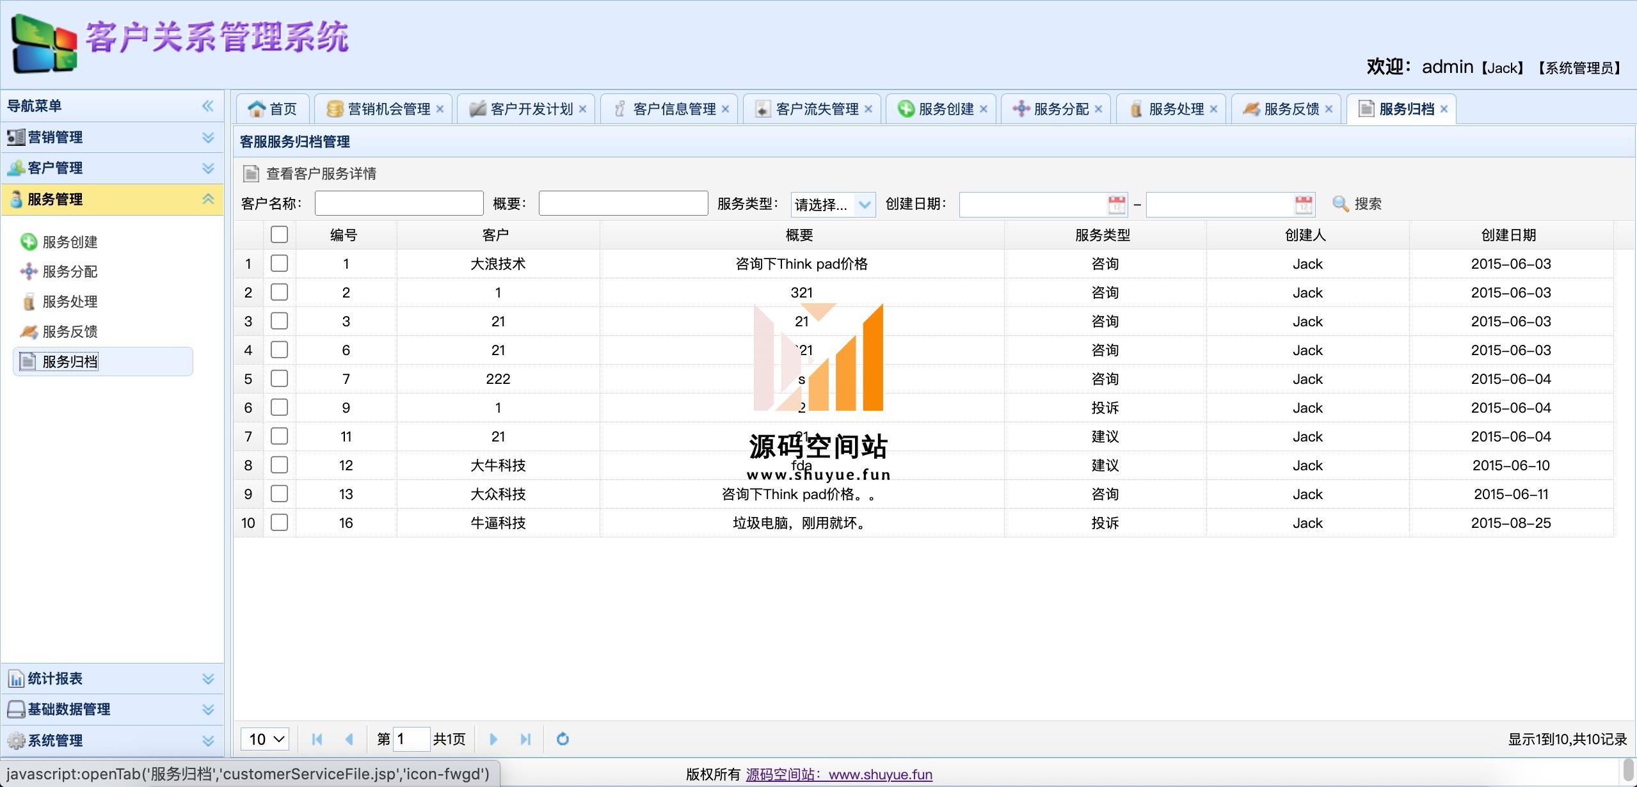Expand the 基础数据管理 accordion section
The width and height of the screenshot is (1637, 787).
pyautogui.click(x=208, y=709)
